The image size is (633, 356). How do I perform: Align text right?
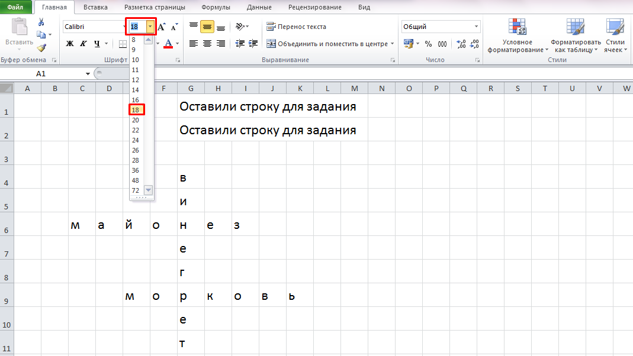tap(221, 44)
